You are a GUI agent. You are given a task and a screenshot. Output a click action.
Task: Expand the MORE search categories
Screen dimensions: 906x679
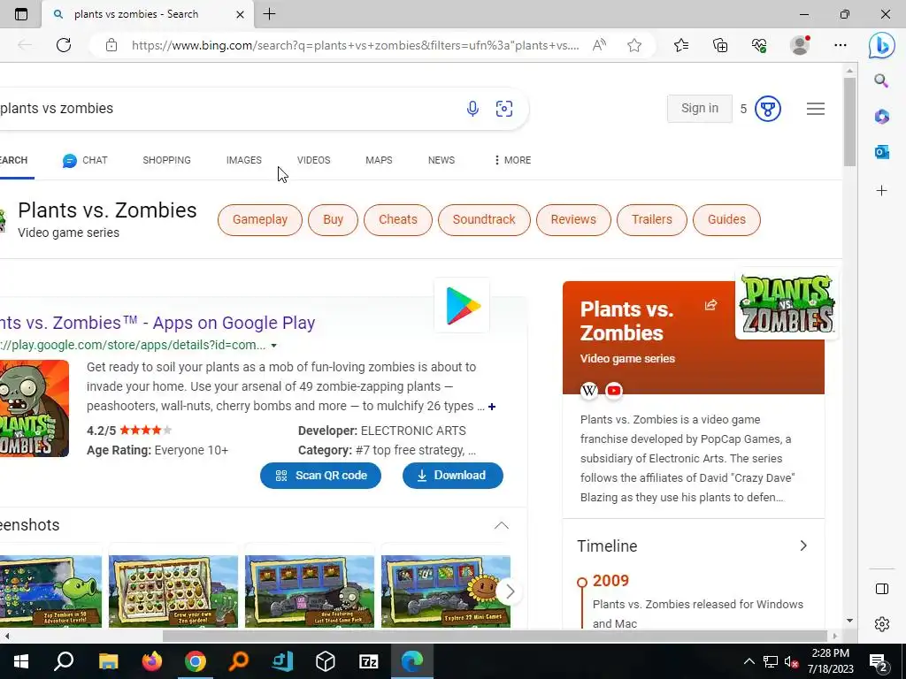(512, 161)
